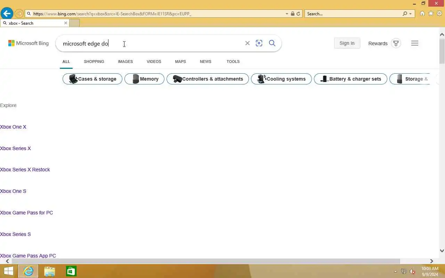Open visual search camera icon
445x278 pixels.
click(x=259, y=43)
